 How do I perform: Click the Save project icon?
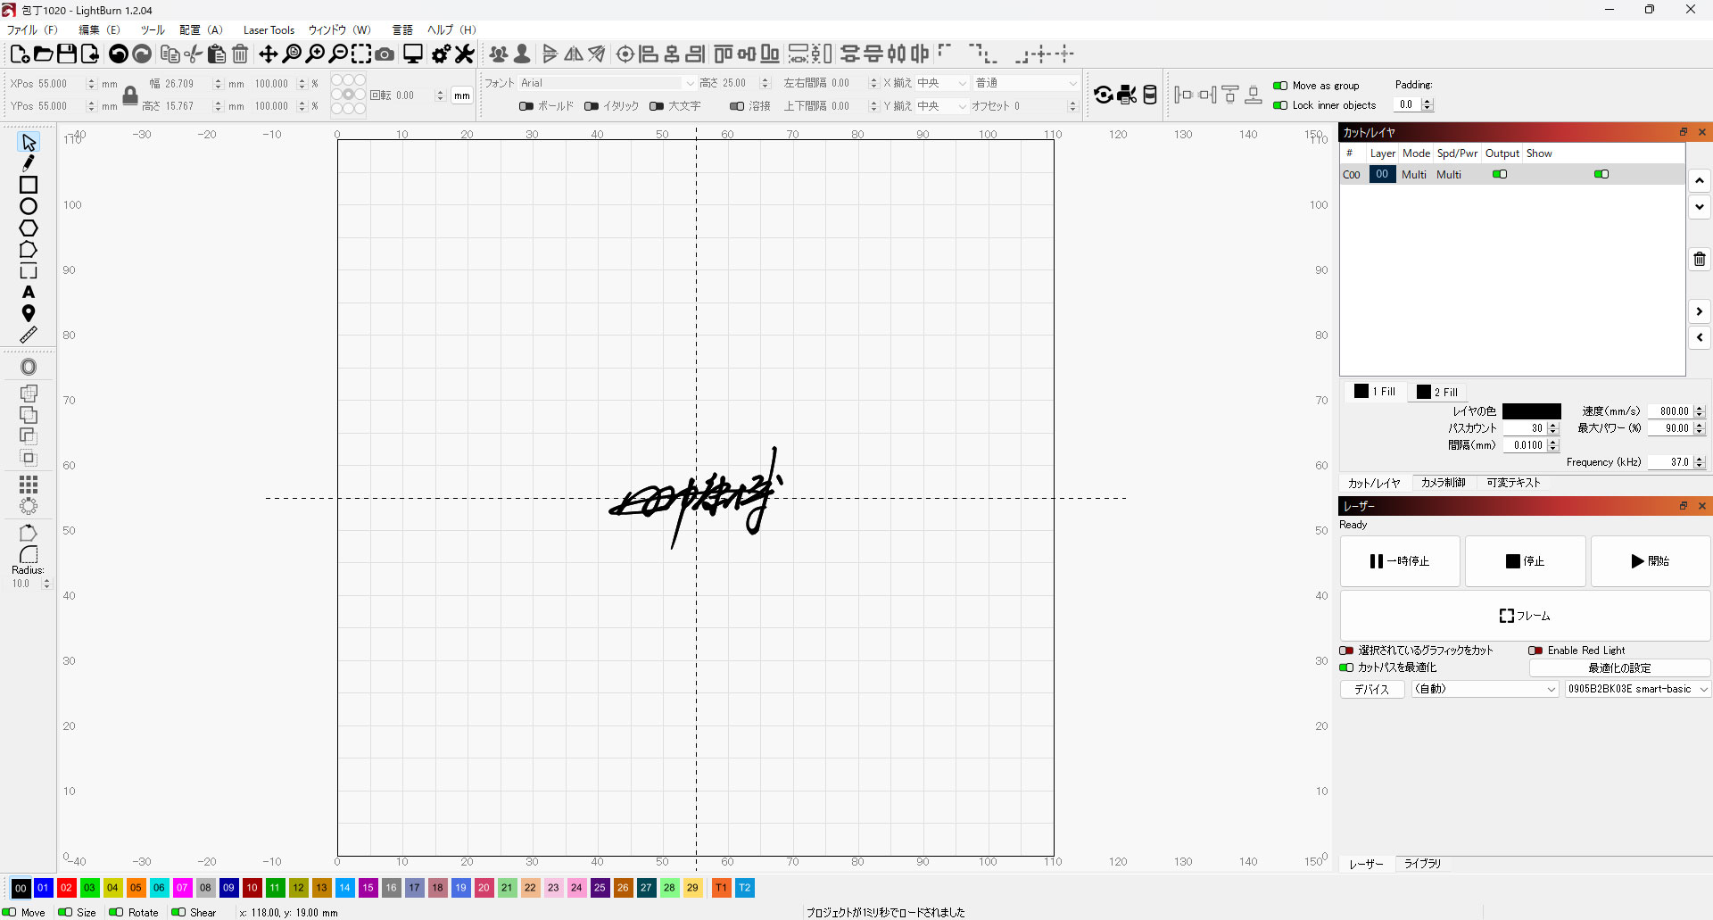click(67, 54)
